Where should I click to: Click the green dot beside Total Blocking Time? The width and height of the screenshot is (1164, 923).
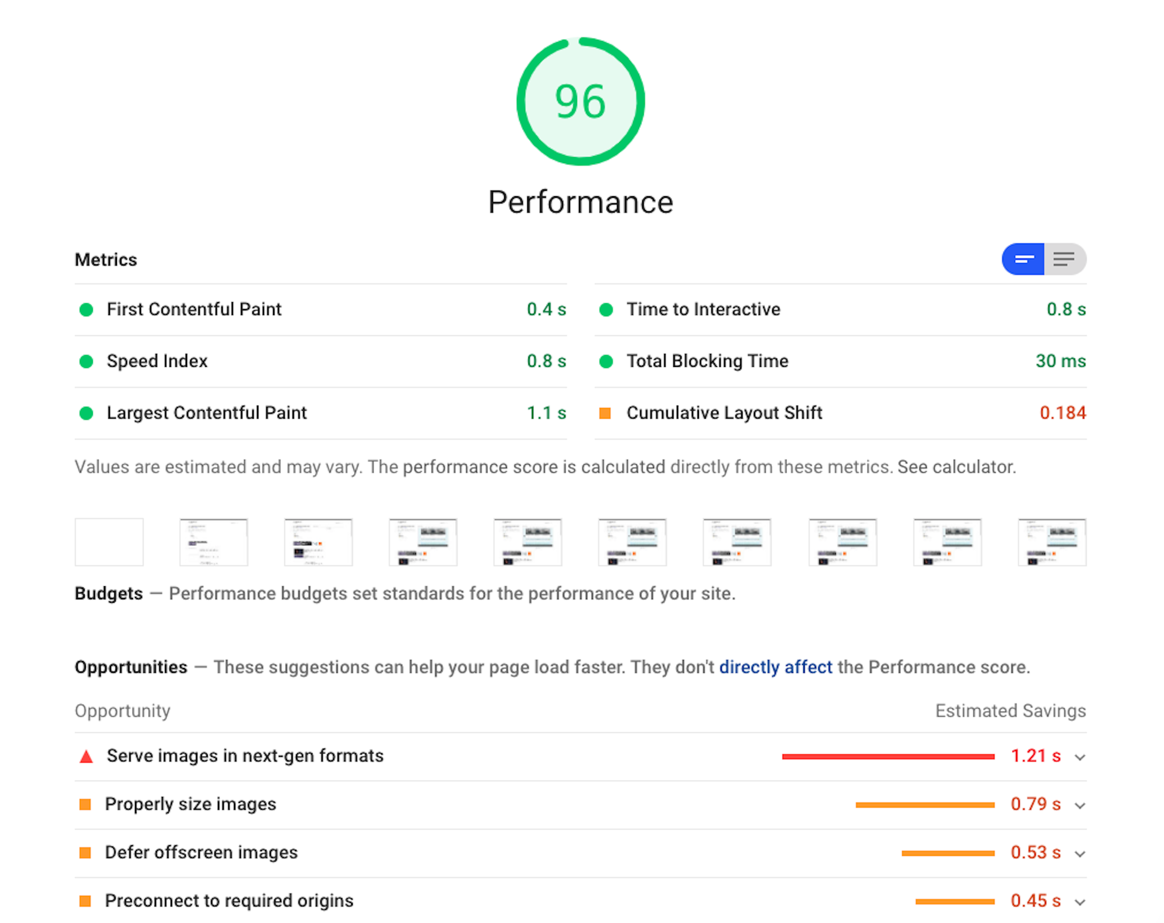pos(606,361)
